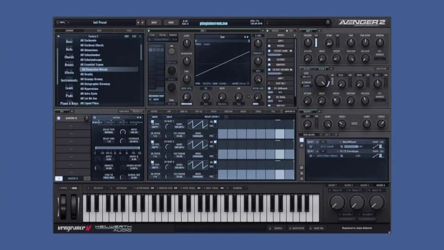
Task: Open the MACRO 4 tab
Action: (381, 185)
